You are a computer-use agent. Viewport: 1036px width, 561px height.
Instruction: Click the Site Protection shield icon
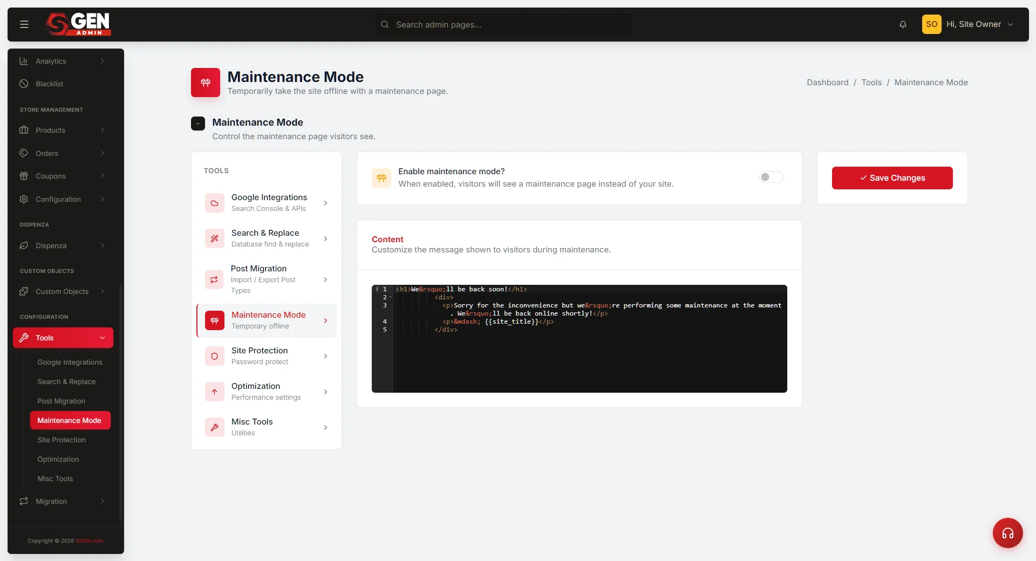click(214, 356)
